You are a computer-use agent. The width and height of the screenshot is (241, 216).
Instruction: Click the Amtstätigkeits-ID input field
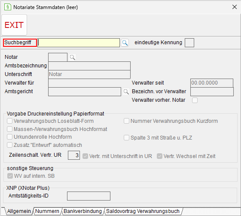[88, 196]
